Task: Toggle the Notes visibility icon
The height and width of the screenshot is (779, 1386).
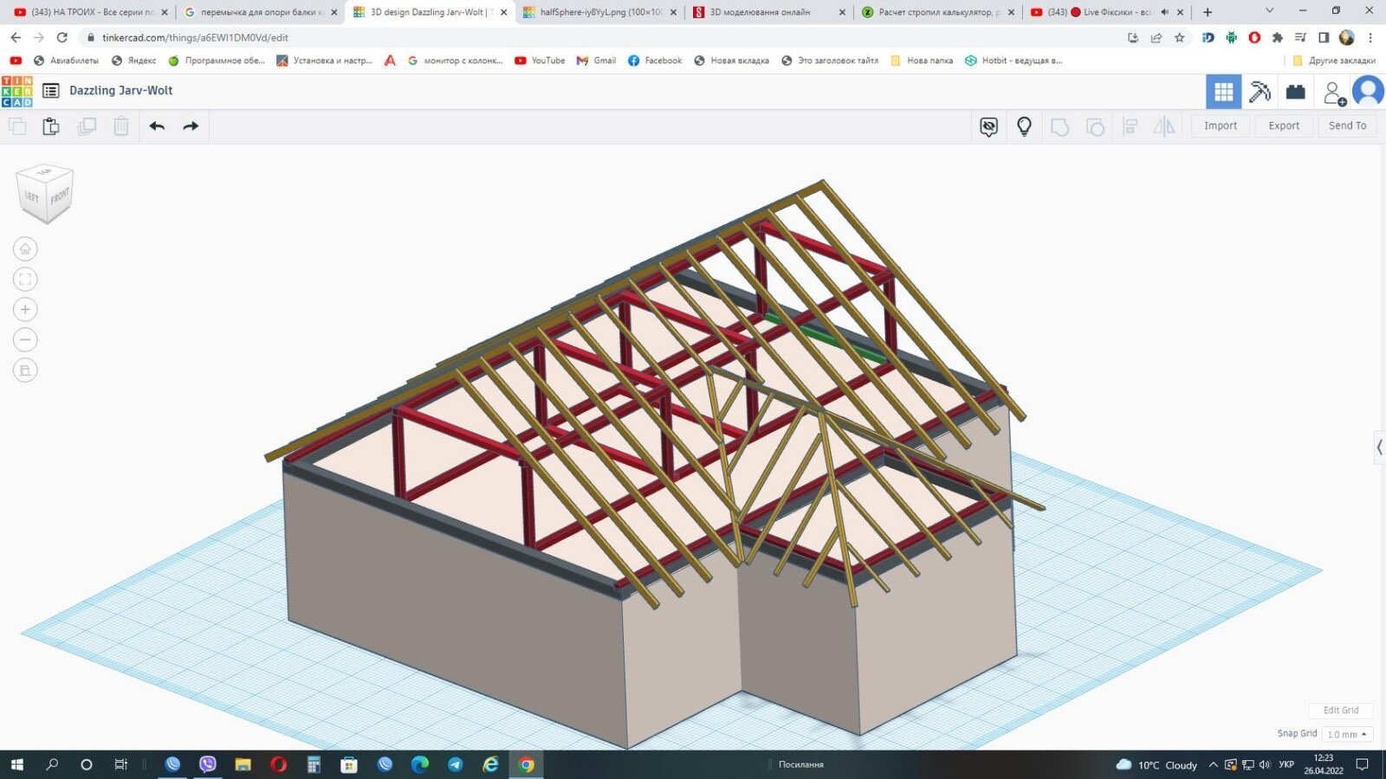Action: point(988,126)
